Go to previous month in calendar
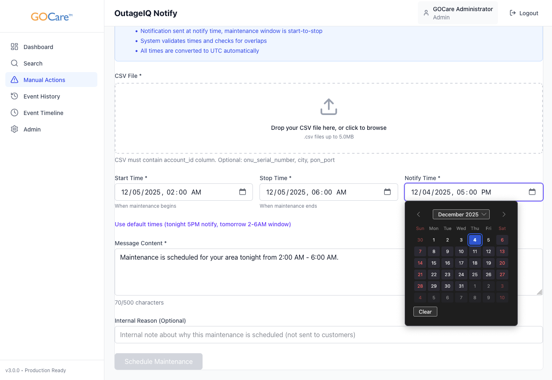 [x=418, y=214]
